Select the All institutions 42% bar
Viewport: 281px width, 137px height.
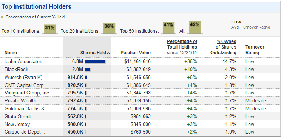(x=195, y=27)
